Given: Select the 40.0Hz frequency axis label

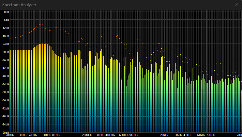Looking at the screenshot, I should click(33, 135).
